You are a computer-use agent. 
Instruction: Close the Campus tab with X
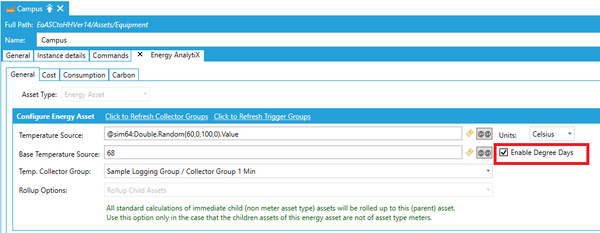point(60,8)
